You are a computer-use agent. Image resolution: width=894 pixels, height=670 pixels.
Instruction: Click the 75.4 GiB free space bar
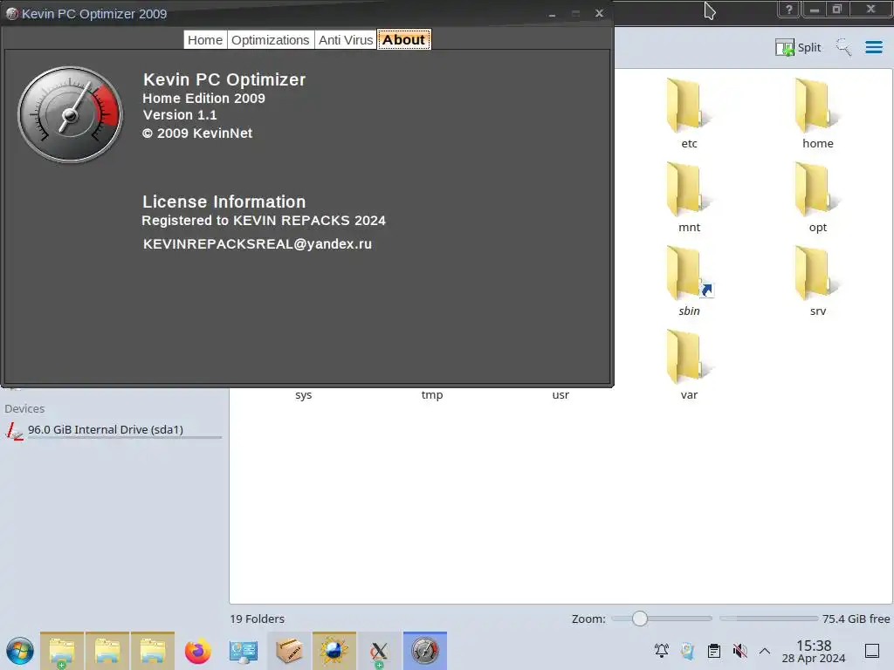[768, 619]
